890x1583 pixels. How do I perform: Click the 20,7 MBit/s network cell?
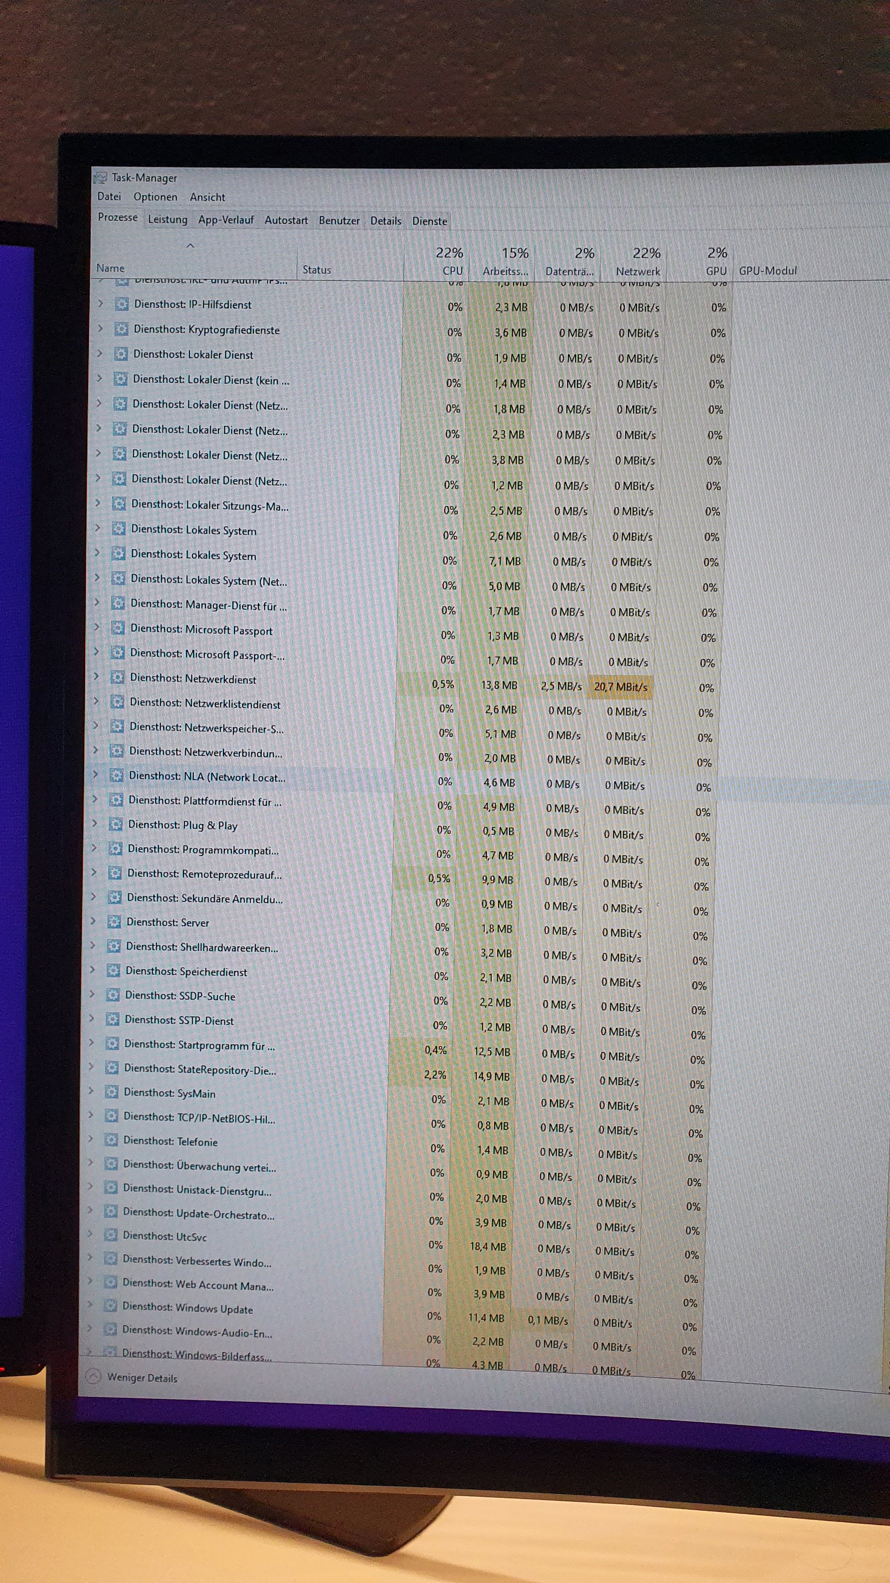coord(620,686)
